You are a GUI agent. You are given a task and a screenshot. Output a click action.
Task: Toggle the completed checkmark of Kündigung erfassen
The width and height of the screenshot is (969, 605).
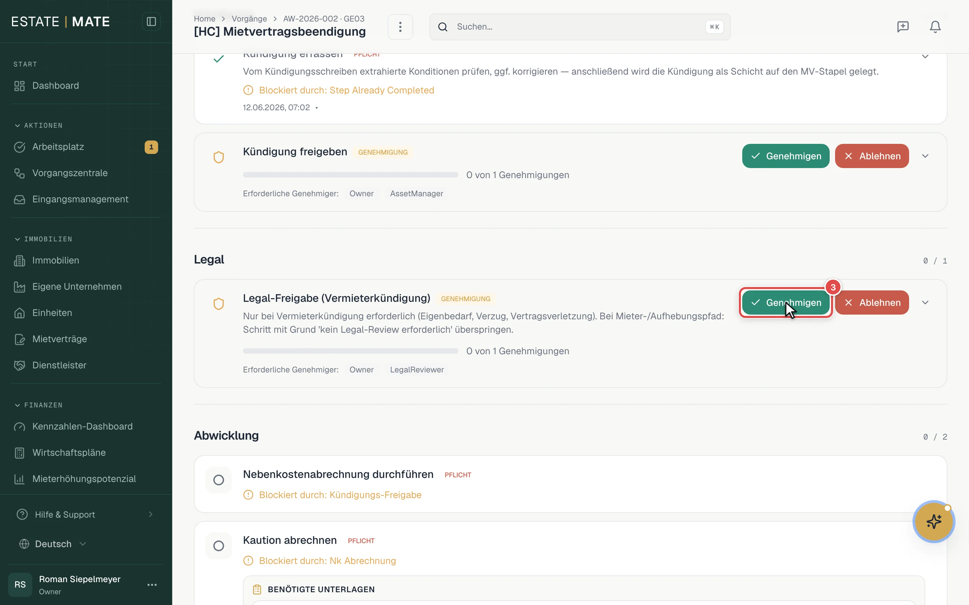(219, 59)
